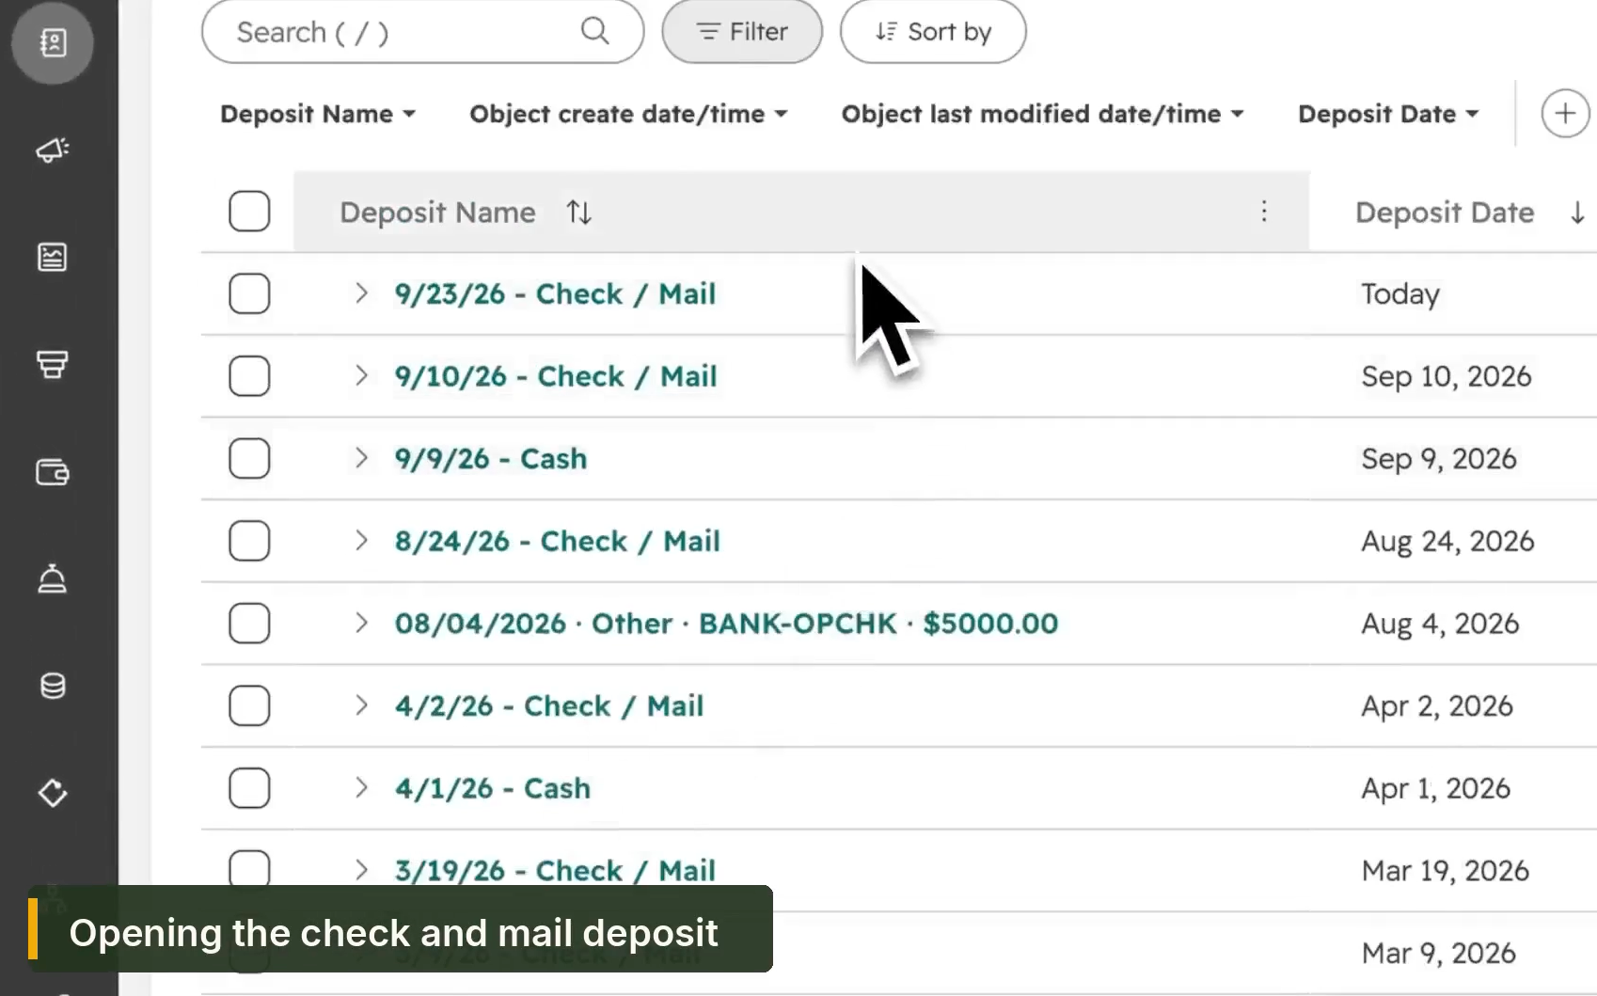This screenshot has height=996, width=1597.
Task: Open the database sidebar icon
Action: tap(53, 686)
